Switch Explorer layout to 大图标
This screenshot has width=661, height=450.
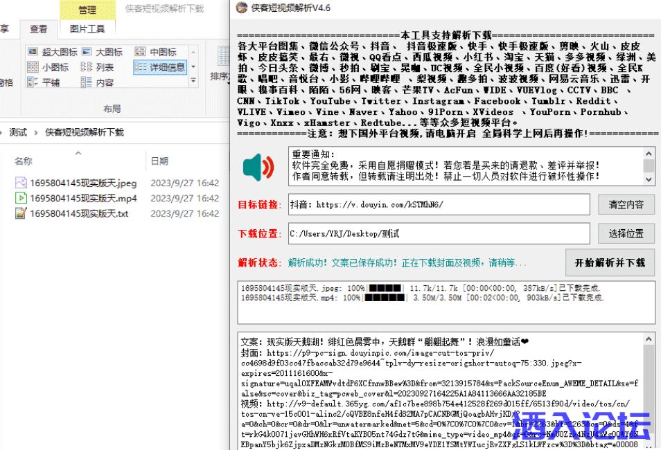tap(103, 52)
